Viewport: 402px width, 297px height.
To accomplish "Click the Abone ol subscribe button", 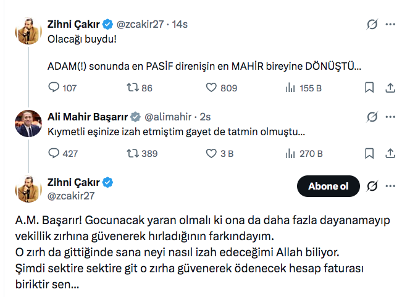I will [327, 186].
